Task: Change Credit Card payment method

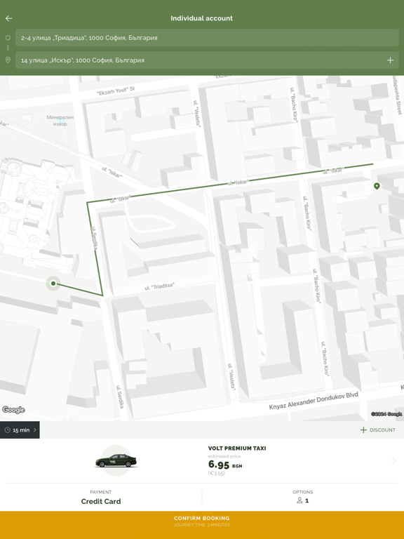Action: pyautogui.click(x=101, y=498)
